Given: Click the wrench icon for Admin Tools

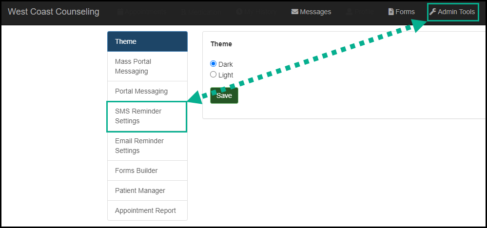Looking at the screenshot, I should 432,12.
